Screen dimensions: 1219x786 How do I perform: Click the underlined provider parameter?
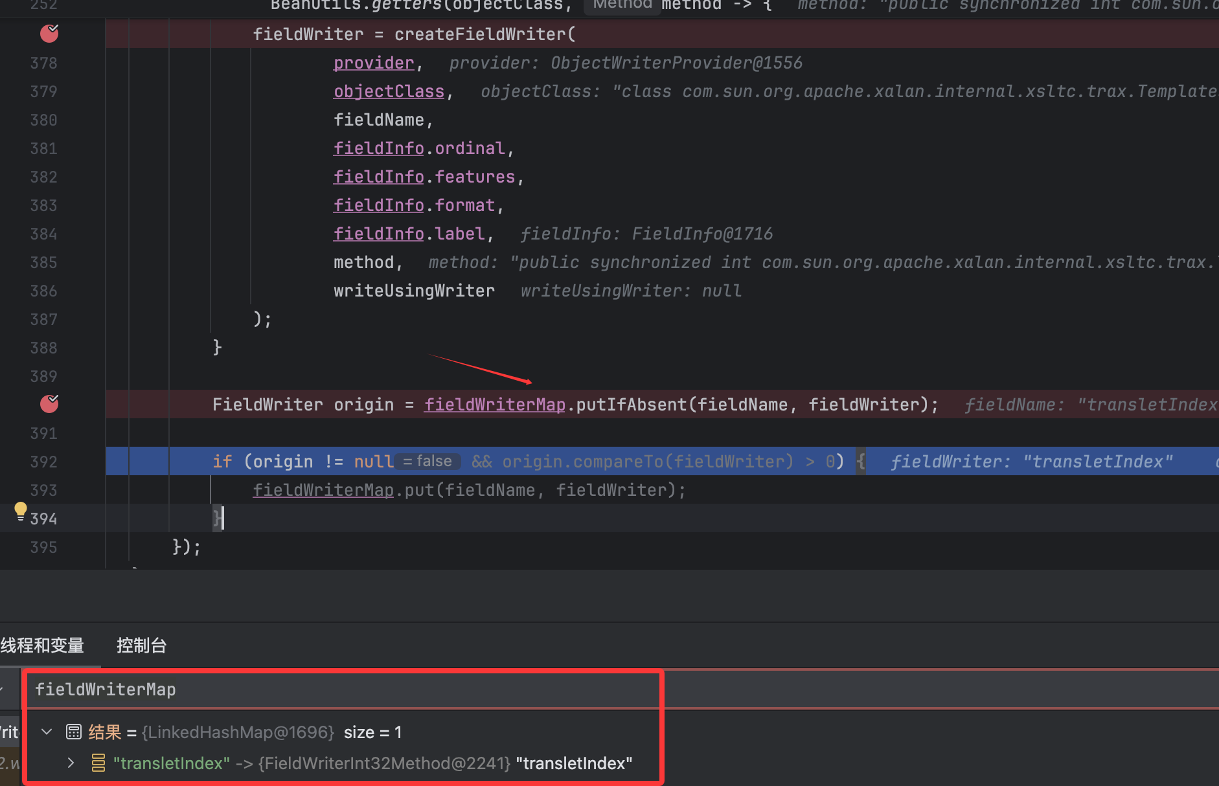click(x=374, y=63)
